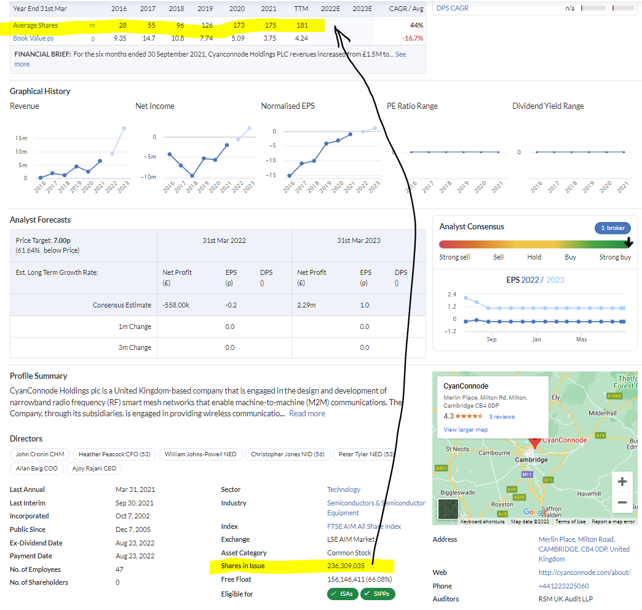Click Report a map error

tap(613, 521)
